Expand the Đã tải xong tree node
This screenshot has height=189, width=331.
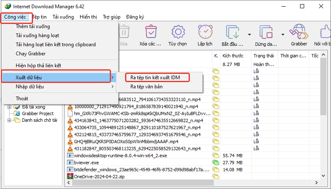coord(9,107)
